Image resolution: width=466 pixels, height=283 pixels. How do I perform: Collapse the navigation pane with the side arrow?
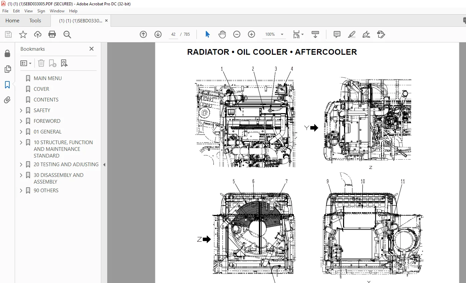104,165
